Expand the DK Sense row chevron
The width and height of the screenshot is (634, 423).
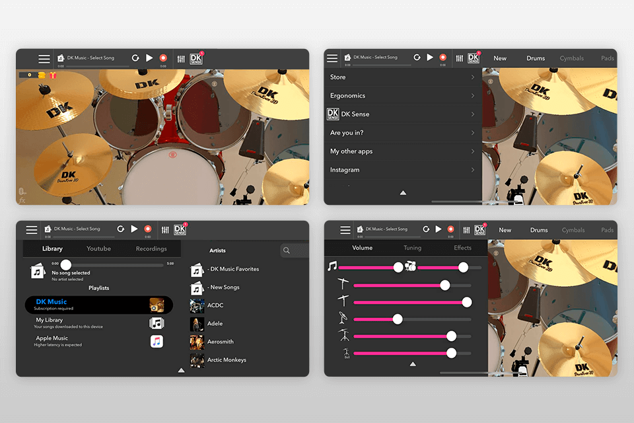[x=473, y=114]
